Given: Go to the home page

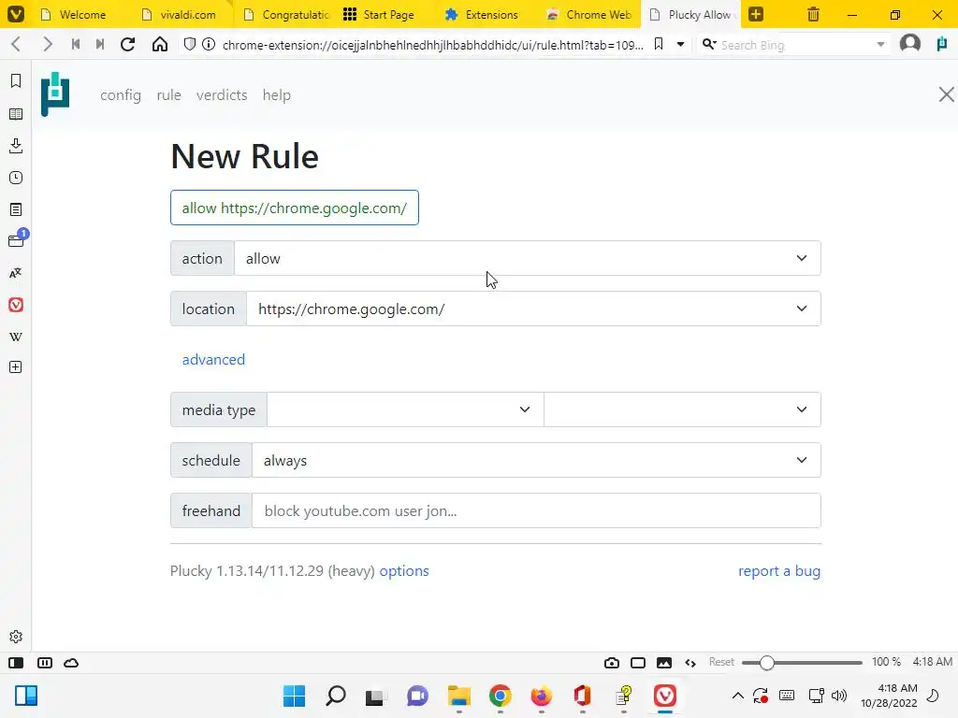Looking at the screenshot, I should click(x=159, y=44).
